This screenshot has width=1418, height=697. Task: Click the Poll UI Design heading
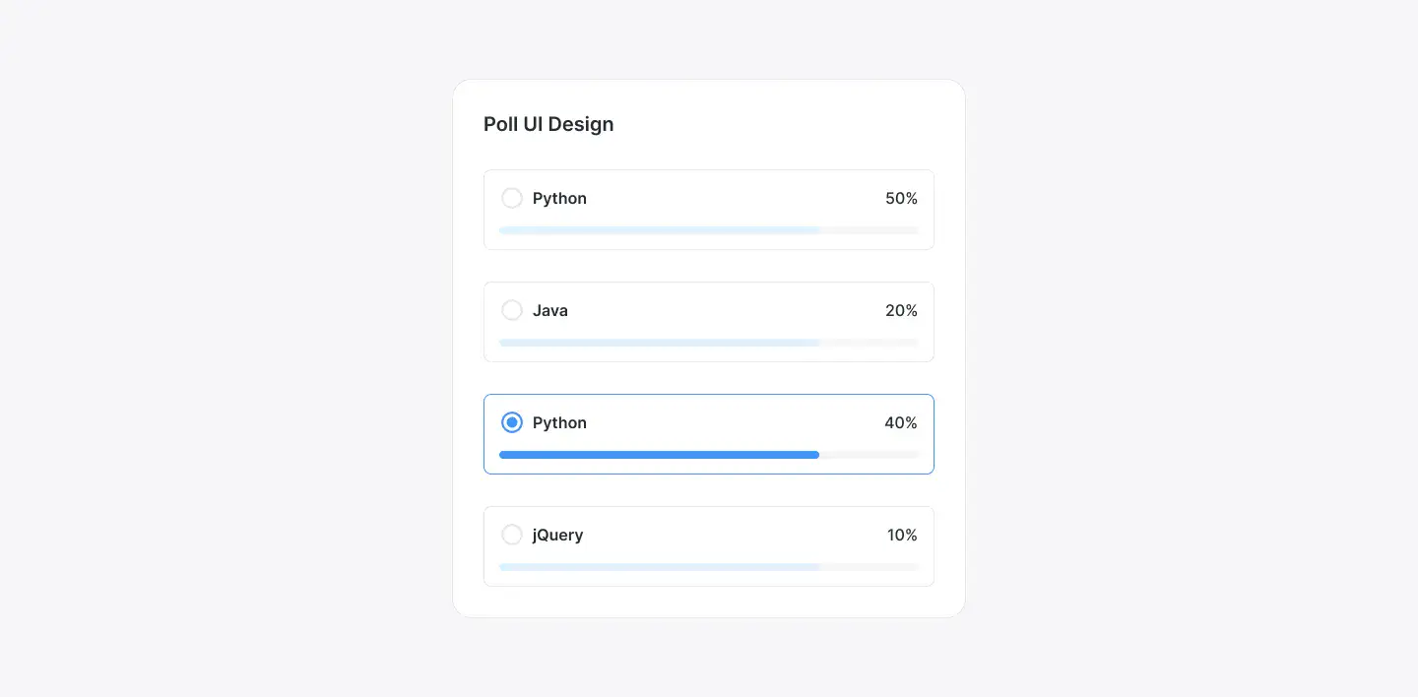click(548, 124)
